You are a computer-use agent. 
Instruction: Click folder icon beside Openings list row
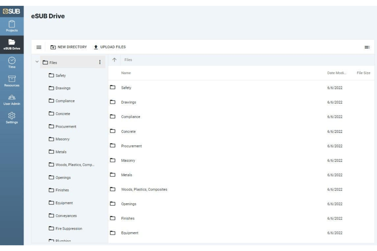click(113, 203)
